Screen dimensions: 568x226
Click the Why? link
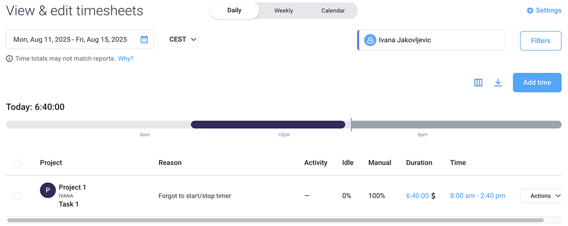coord(126,59)
